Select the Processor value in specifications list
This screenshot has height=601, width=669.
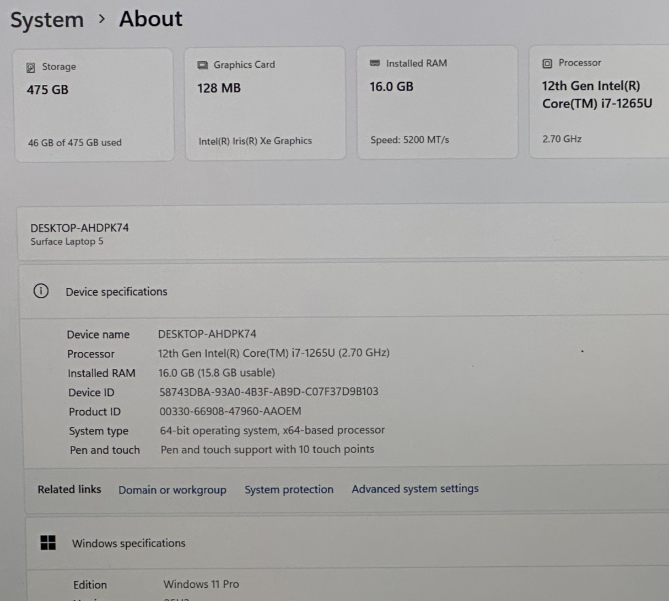click(274, 353)
